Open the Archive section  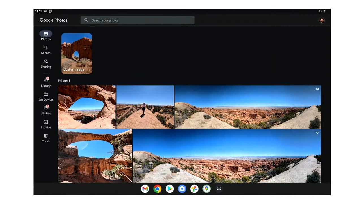[x=46, y=124]
